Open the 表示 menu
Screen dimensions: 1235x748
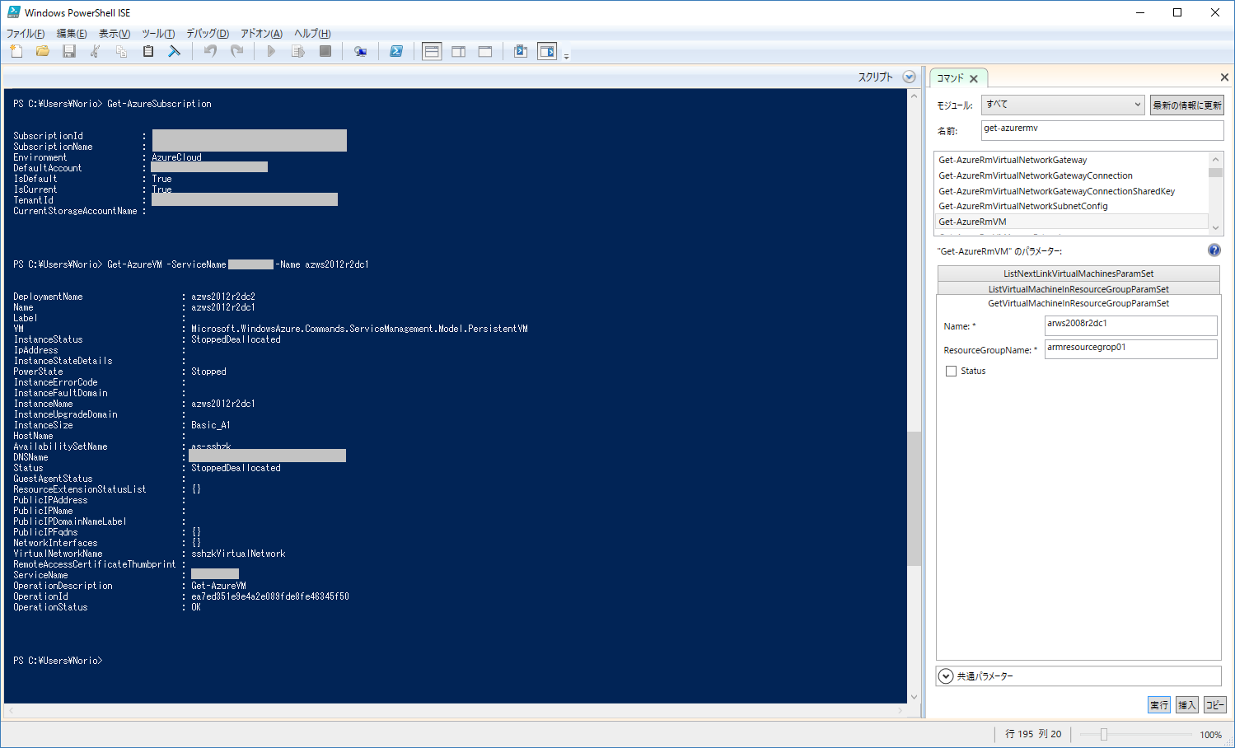point(115,34)
